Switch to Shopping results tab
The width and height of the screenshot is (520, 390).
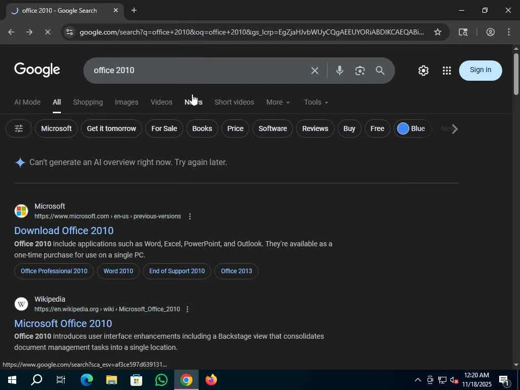88,102
